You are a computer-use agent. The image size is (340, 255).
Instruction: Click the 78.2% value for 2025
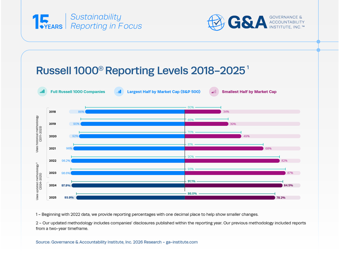[x=281, y=198]
